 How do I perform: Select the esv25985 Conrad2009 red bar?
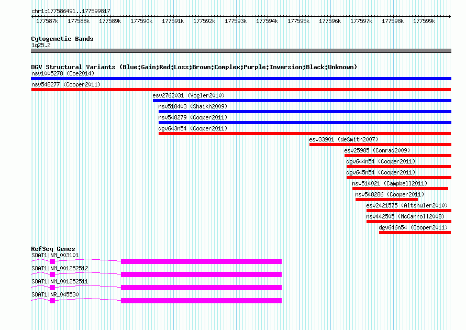click(x=397, y=156)
